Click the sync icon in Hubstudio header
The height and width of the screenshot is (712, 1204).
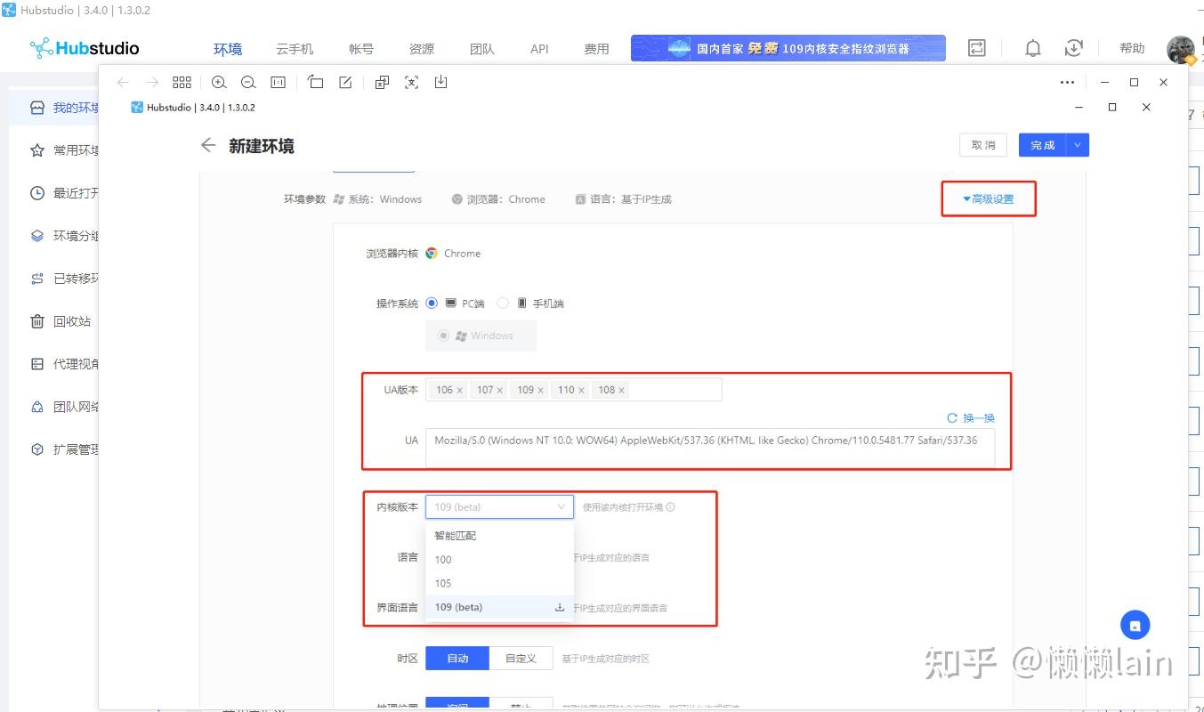977,48
